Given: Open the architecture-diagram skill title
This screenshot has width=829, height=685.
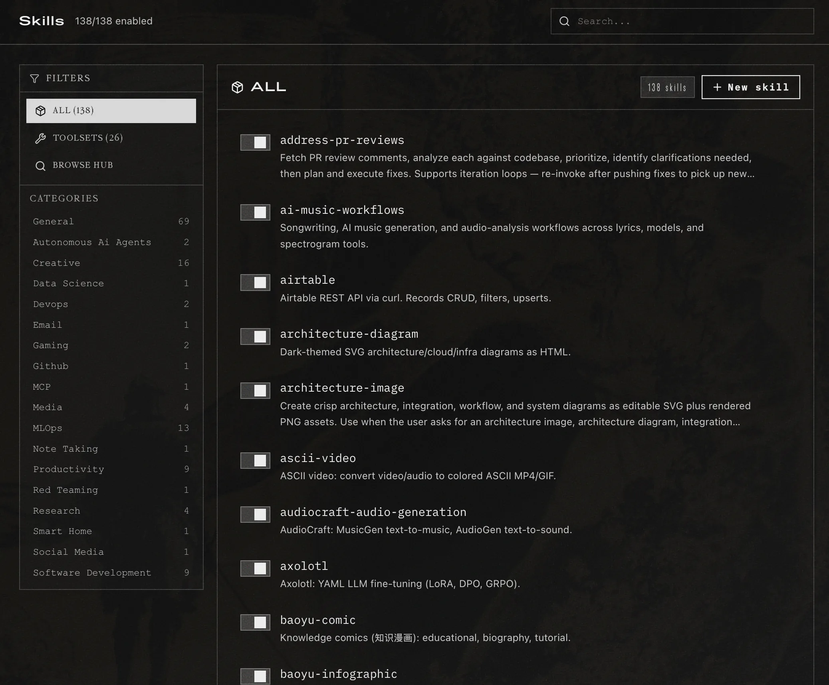Looking at the screenshot, I should (x=349, y=334).
